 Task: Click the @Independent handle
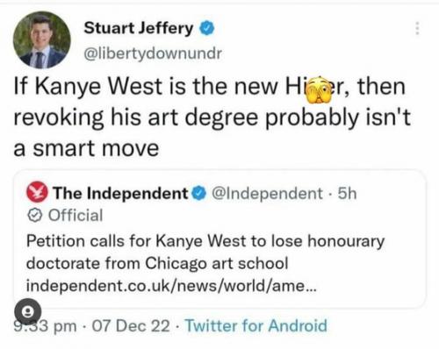click(267, 194)
